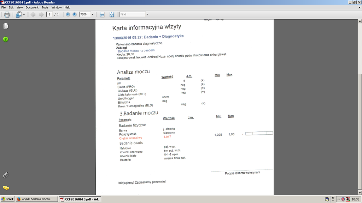The height and width of the screenshot is (203, 362).
Task: Switch to Wyniki badania moczu taskbar window
Action: [37, 199]
